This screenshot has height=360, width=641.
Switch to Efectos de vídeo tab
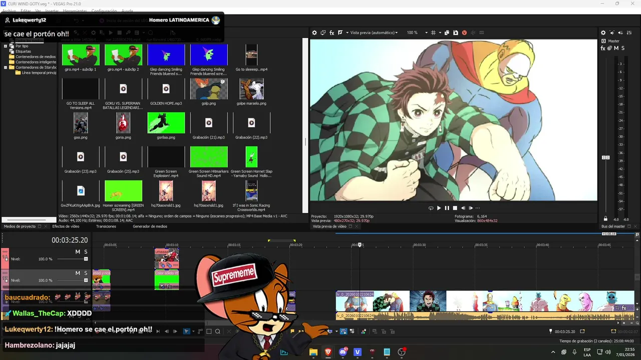pos(66,226)
